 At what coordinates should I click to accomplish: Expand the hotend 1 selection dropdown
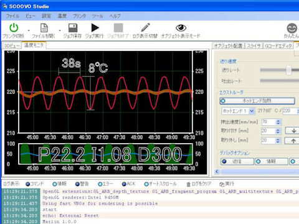[x=252, y=111]
